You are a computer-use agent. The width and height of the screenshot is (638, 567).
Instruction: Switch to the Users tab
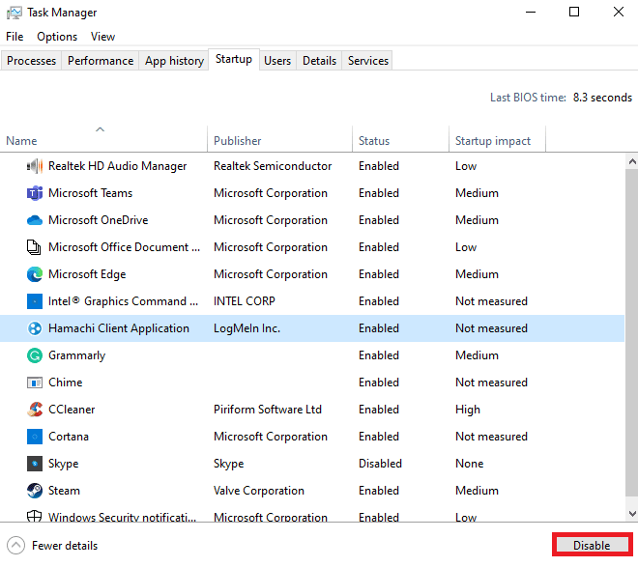click(x=277, y=61)
